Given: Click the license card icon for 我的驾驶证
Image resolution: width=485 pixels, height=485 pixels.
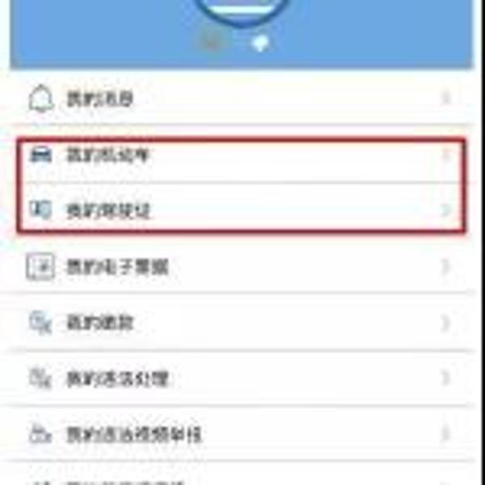Looking at the screenshot, I should coord(40,209).
